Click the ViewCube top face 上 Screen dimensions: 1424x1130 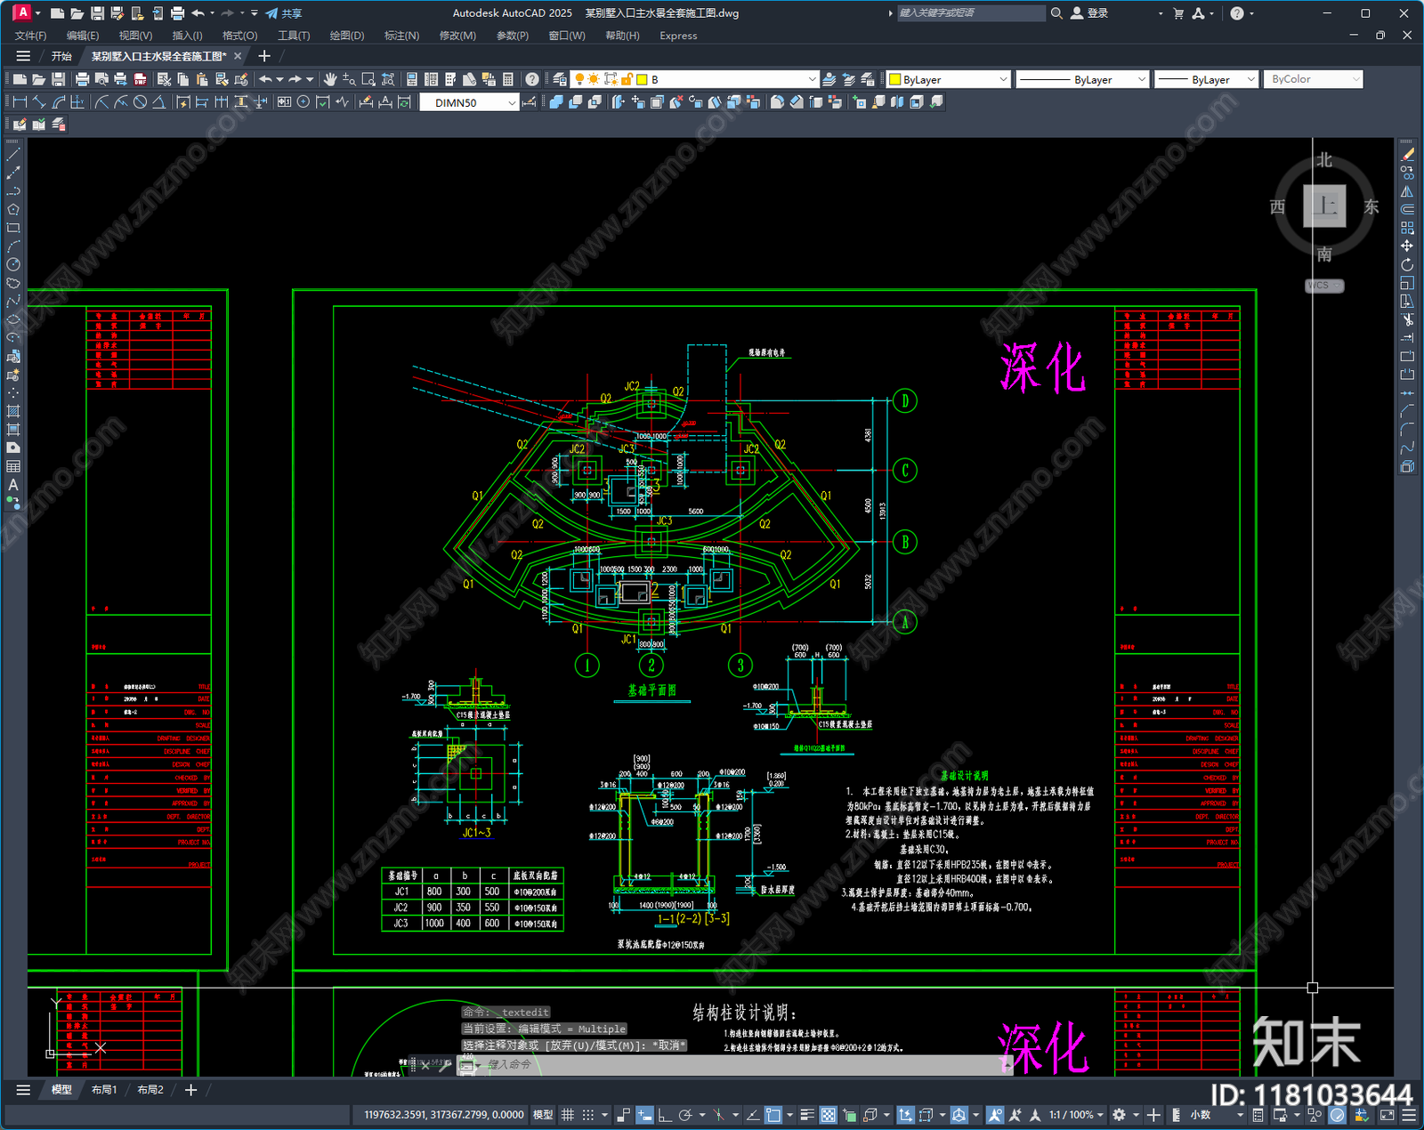tap(1324, 206)
